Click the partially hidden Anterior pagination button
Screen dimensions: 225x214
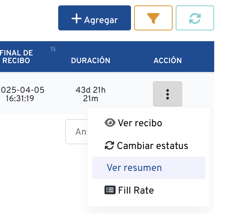[77, 132]
